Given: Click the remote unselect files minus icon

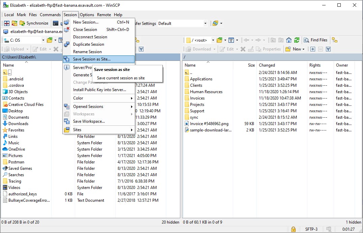Looking at the screenshot, I should (x=321, y=49).
